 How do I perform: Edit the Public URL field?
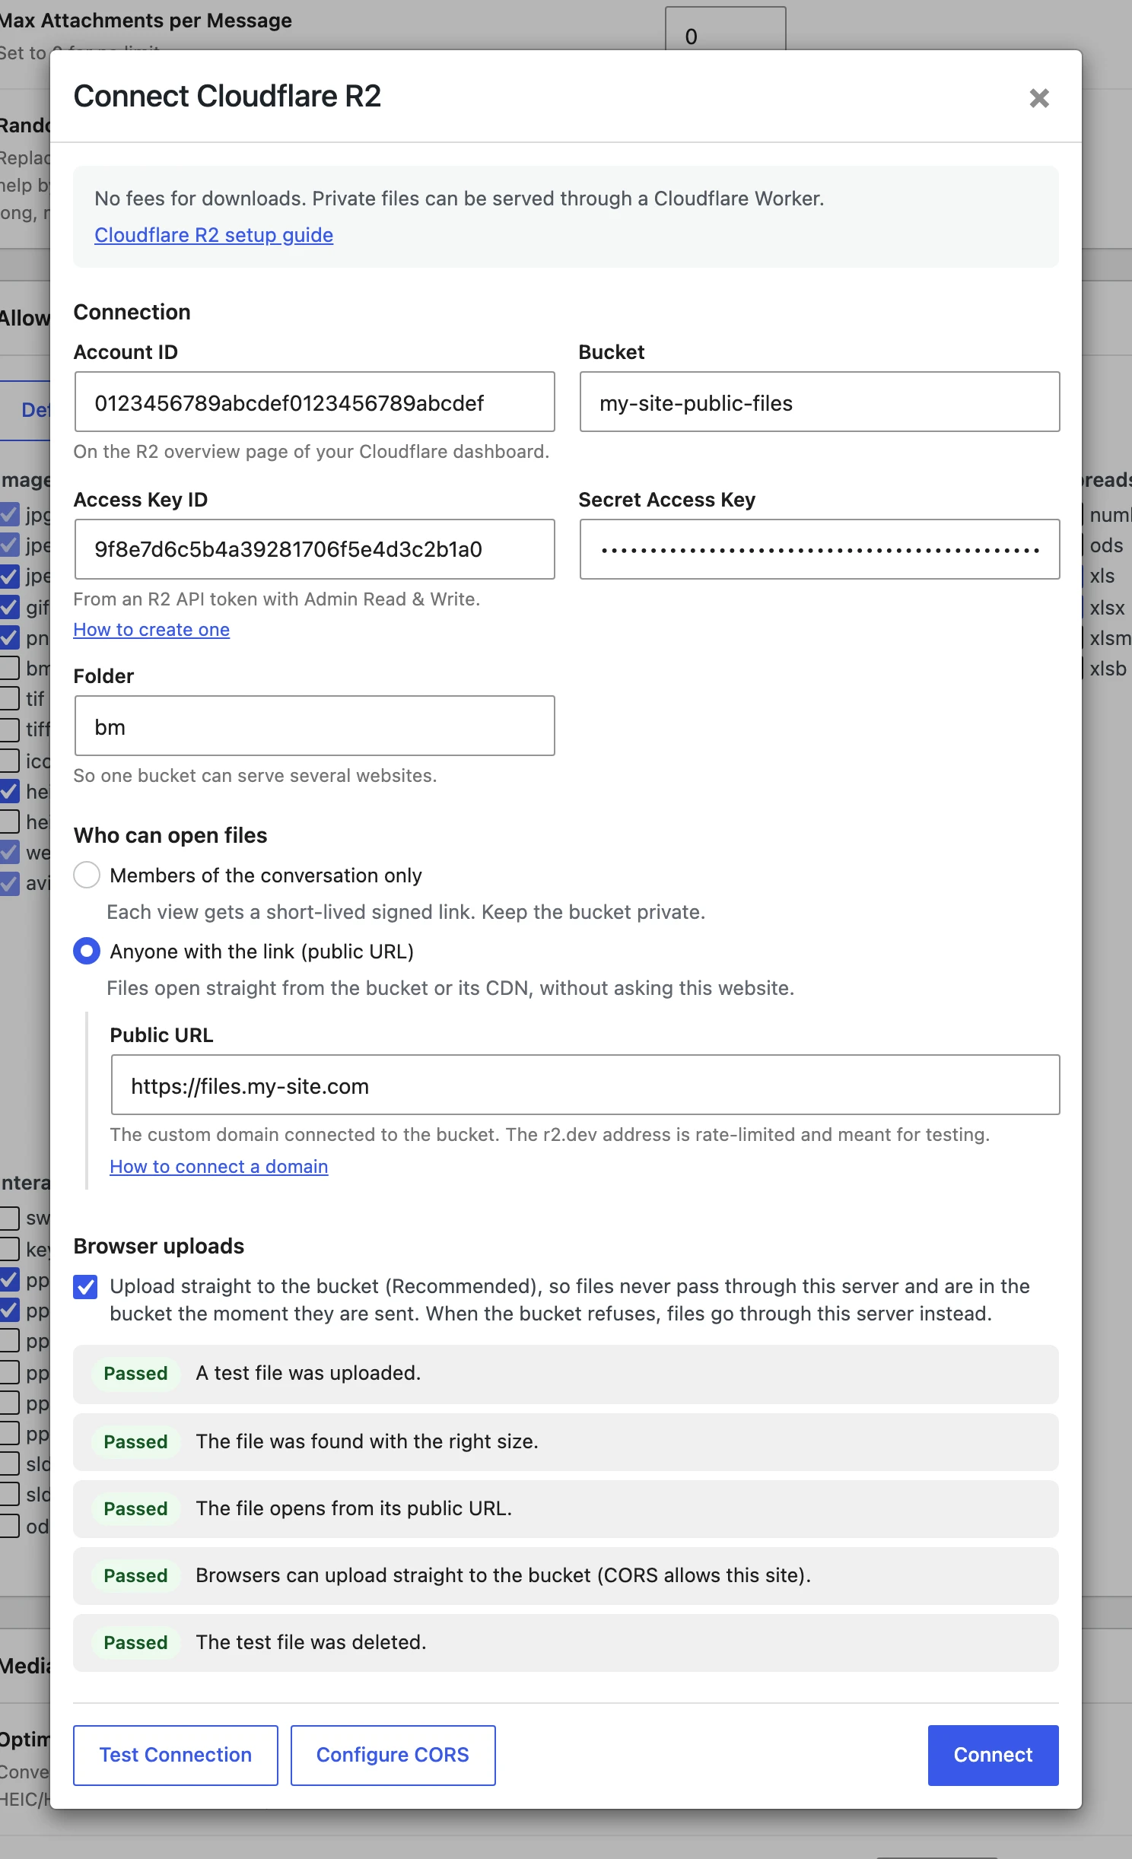pos(585,1085)
